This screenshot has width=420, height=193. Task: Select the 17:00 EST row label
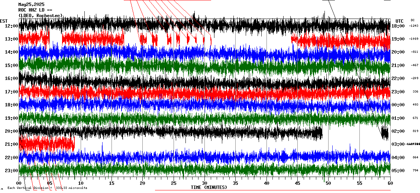tap(11, 91)
